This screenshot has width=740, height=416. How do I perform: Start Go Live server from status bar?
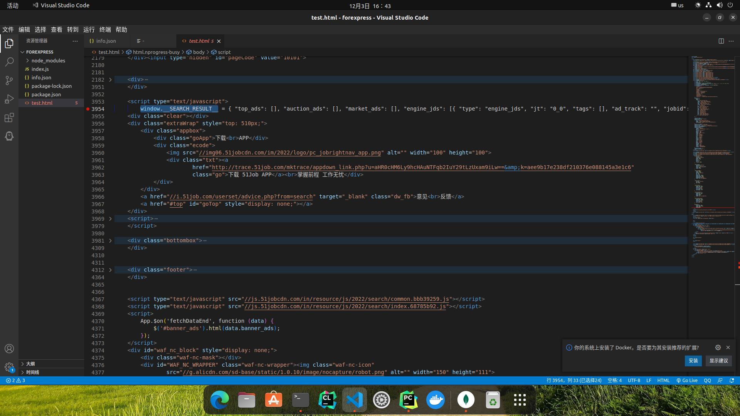[x=687, y=381]
